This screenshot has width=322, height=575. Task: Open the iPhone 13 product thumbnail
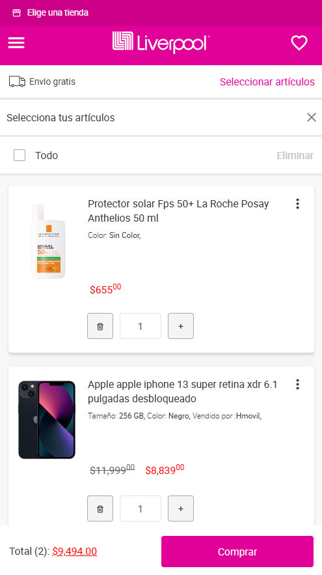pos(47,420)
